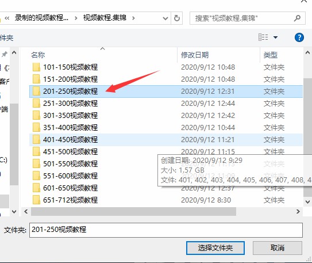Viewport: 312px width, 263px height.
Task: Open help via the blue question mark
Action: coord(299,37)
